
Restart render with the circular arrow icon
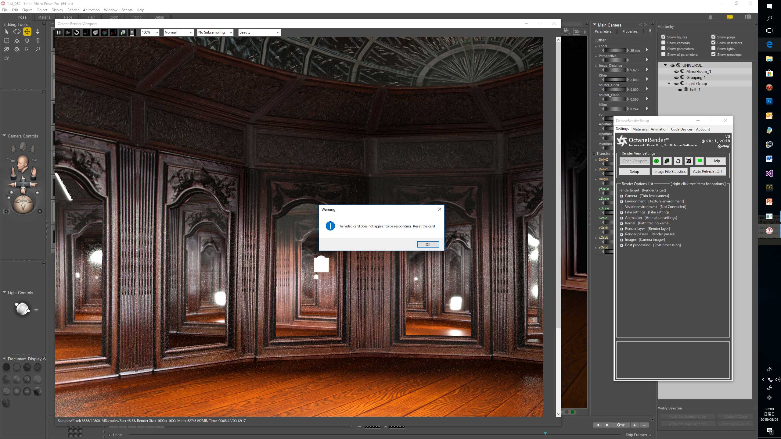click(77, 33)
